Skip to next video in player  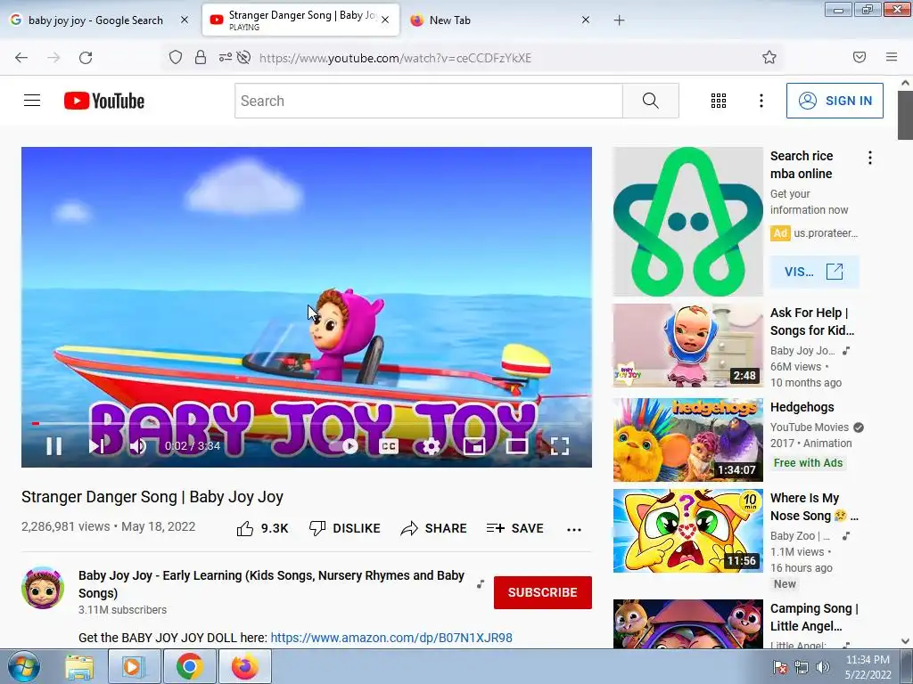click(96, 446)
